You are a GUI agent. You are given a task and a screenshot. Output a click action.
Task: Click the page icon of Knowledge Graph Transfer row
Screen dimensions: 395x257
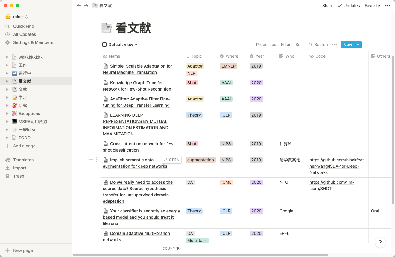pos(105,83)
